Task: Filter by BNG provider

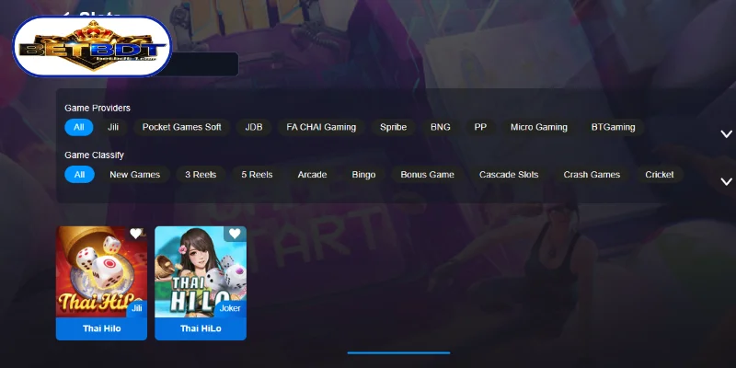Action: pos(441,127)
